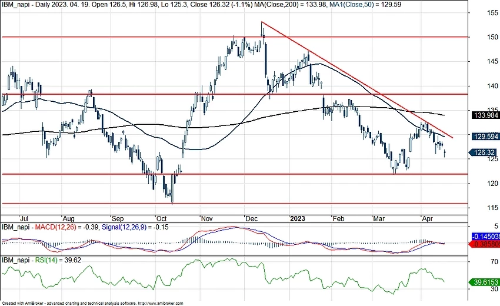The image size is (500, 306).
Task: Click the 150 price axis value
Action: coord(492,37)
